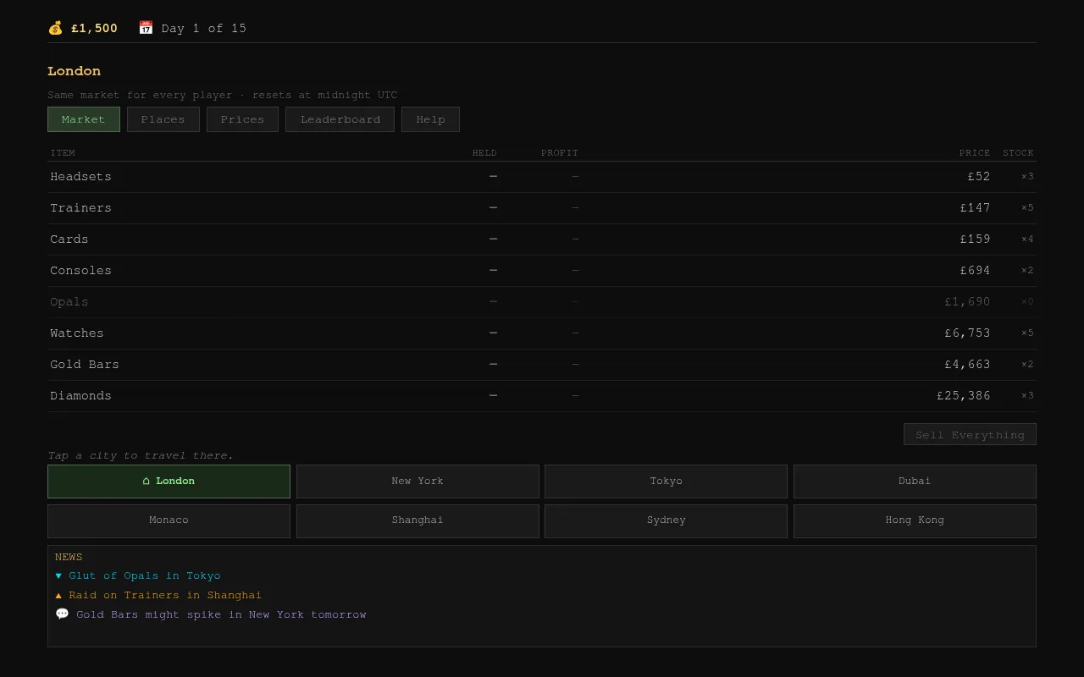
Task: Click the blue down-triangle Glut news icon
Action: 58,575
